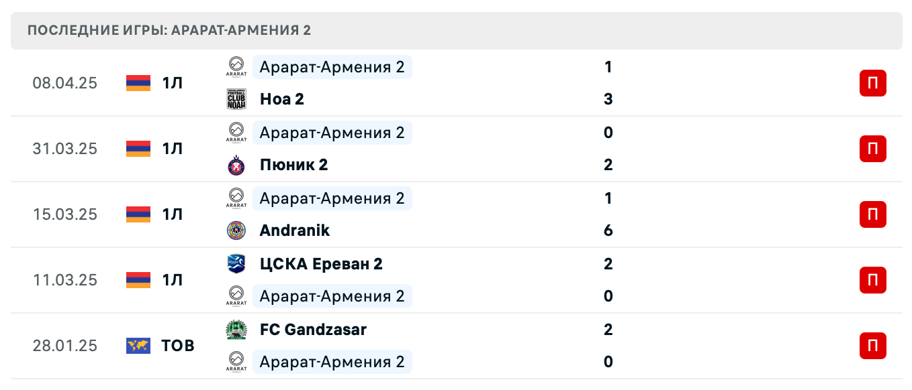Click the FC Noah 2 club crest
This screenshot has width=912, height=390.
[236, 99]
